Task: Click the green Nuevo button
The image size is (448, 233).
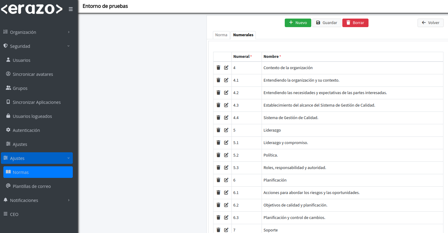Action: [298, 23]
